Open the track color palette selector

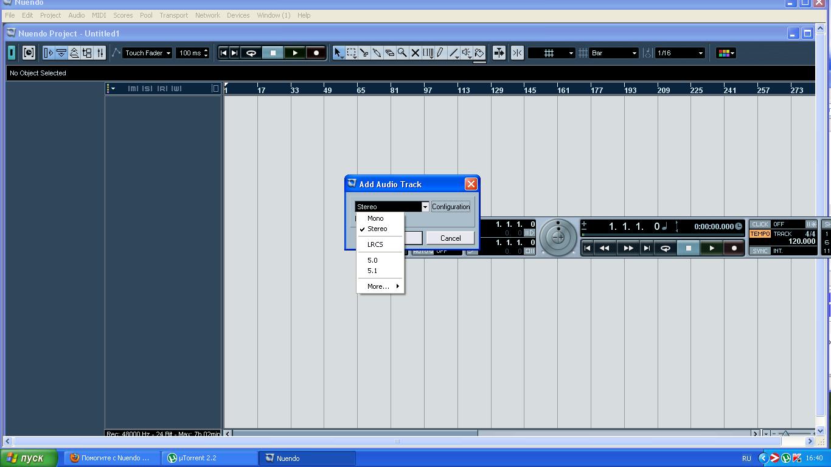point(726,53)
